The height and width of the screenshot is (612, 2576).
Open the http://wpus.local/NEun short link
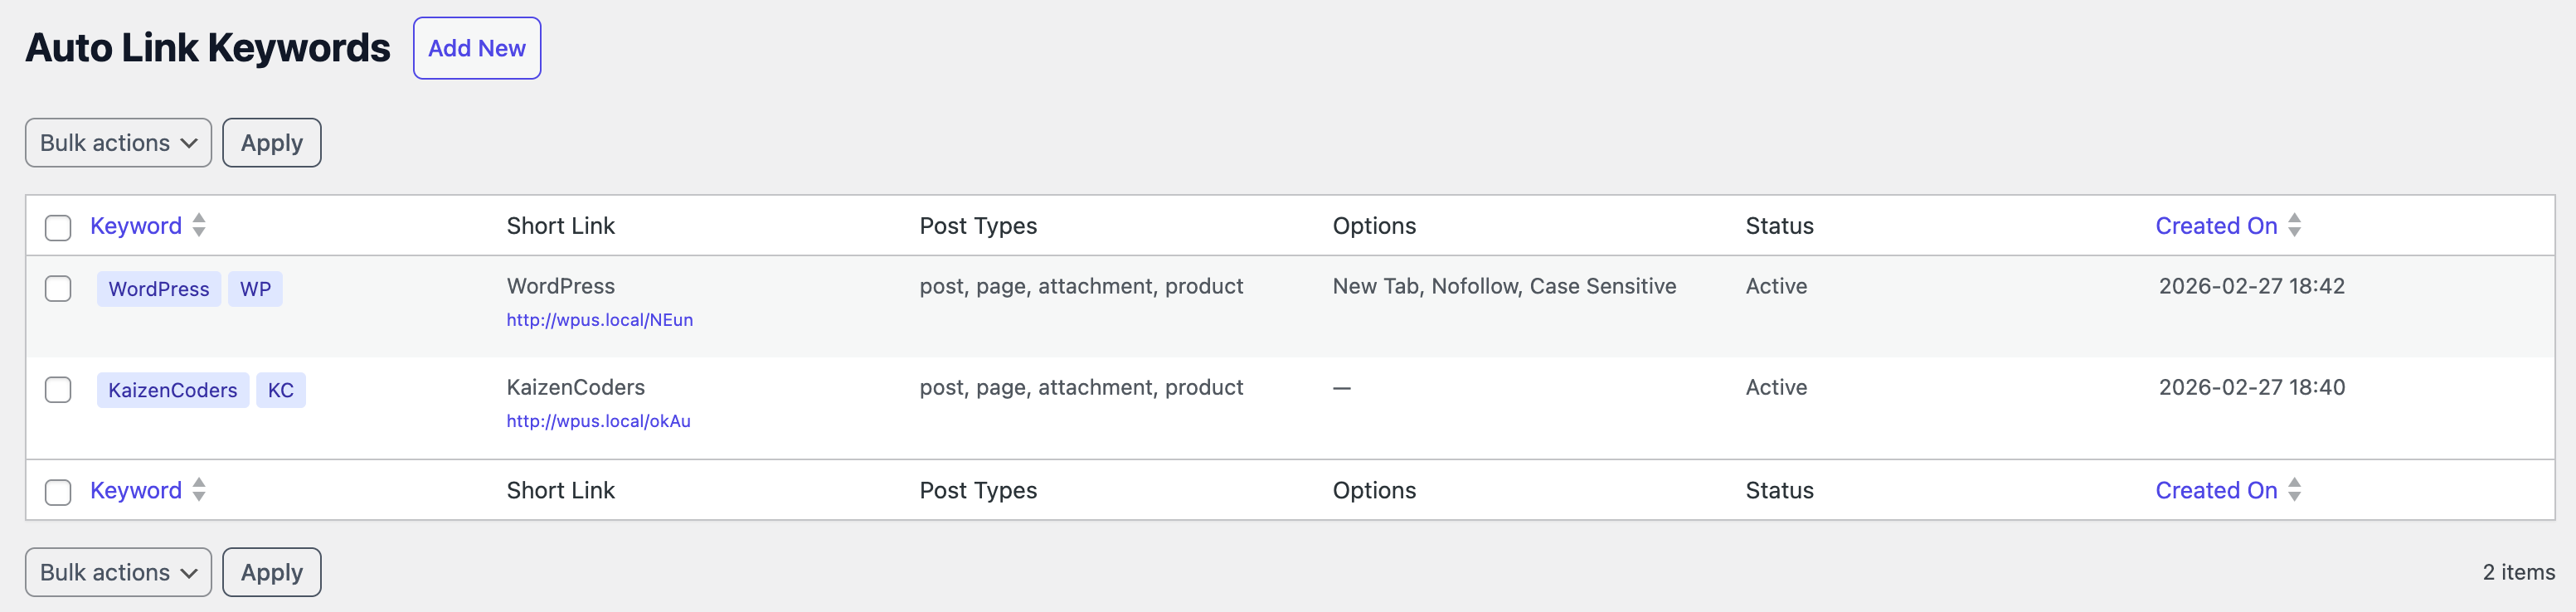600,320
